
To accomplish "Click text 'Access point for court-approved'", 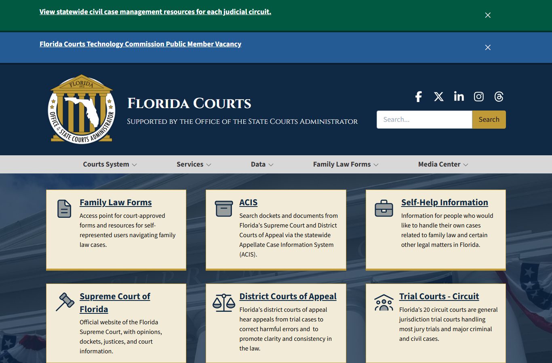I will [x=122, y=216].
